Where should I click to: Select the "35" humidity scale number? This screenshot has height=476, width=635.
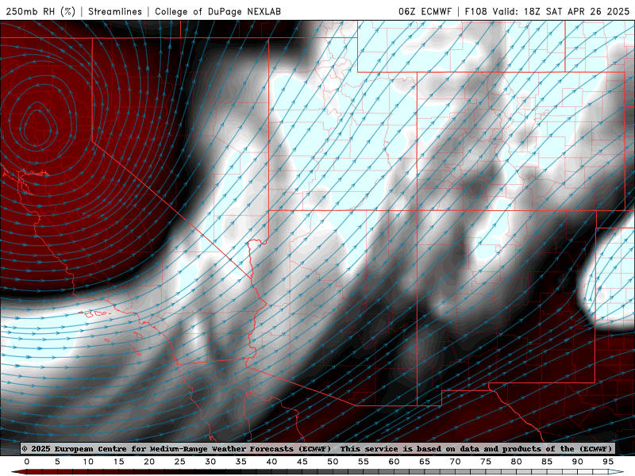tap(241, 462)
